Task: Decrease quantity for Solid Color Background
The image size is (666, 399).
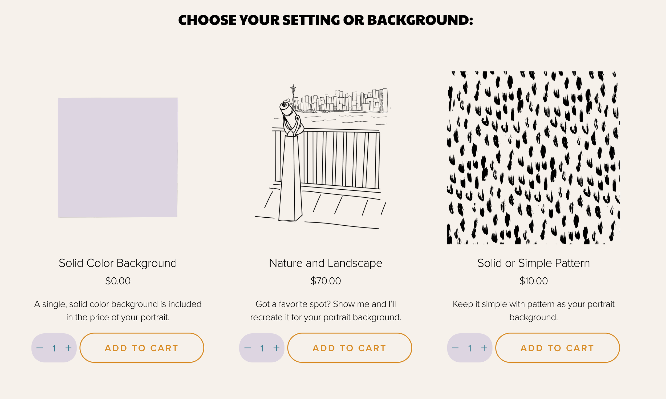Action: coord(39,348)
